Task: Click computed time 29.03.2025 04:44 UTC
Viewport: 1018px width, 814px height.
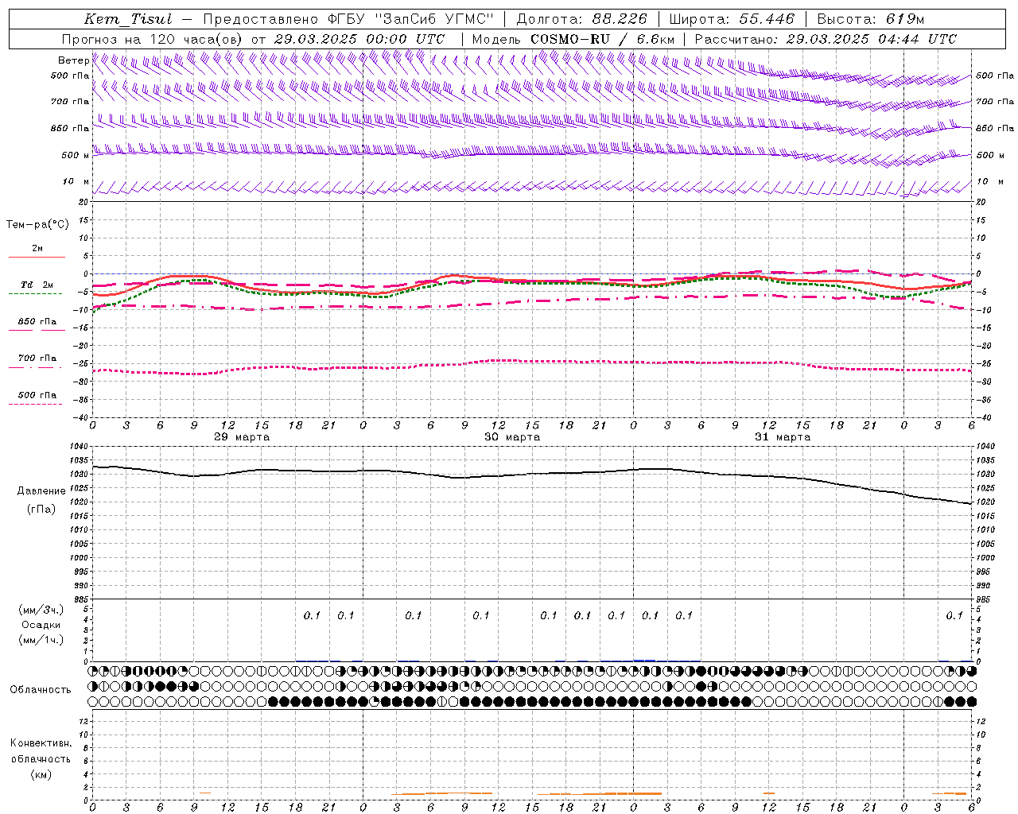Action: click(x=872, y=39)
